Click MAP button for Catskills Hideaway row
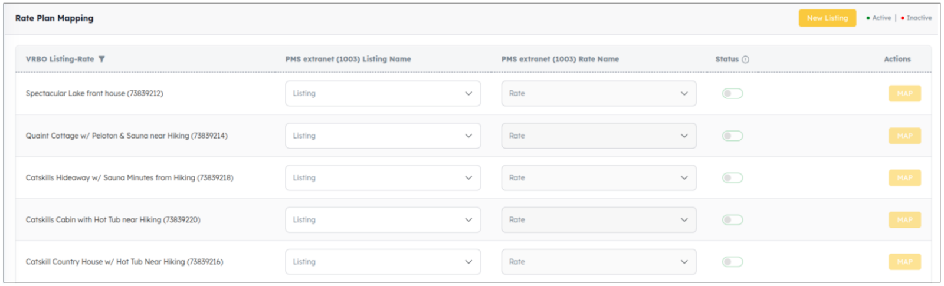944x286 pixels. tap(904, 178)
